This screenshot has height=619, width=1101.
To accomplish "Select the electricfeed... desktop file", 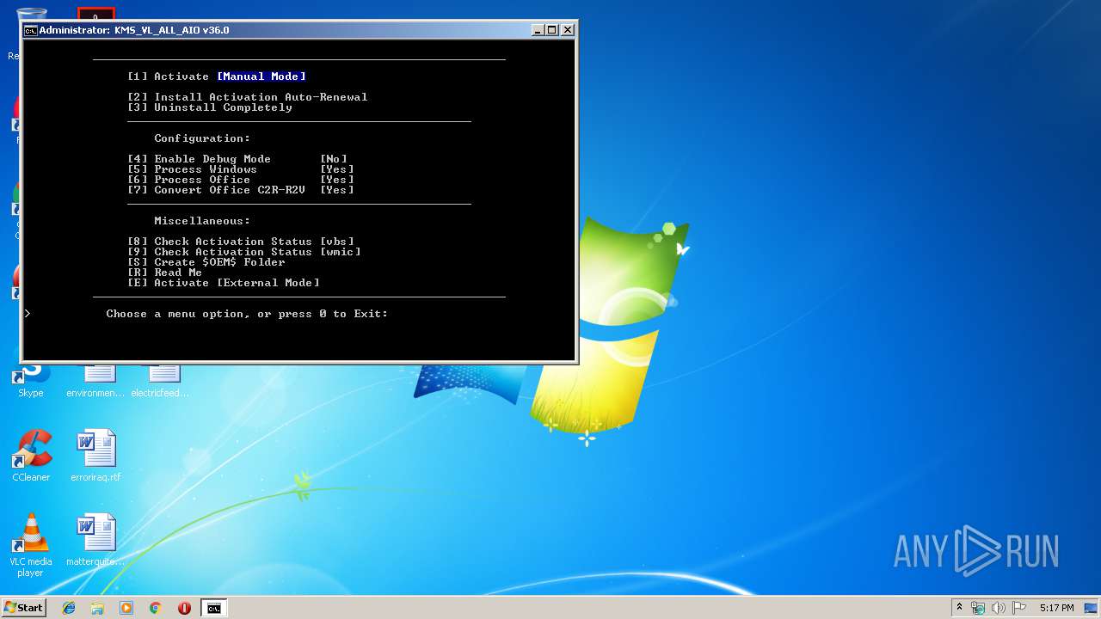I will [x=160, y=380].
